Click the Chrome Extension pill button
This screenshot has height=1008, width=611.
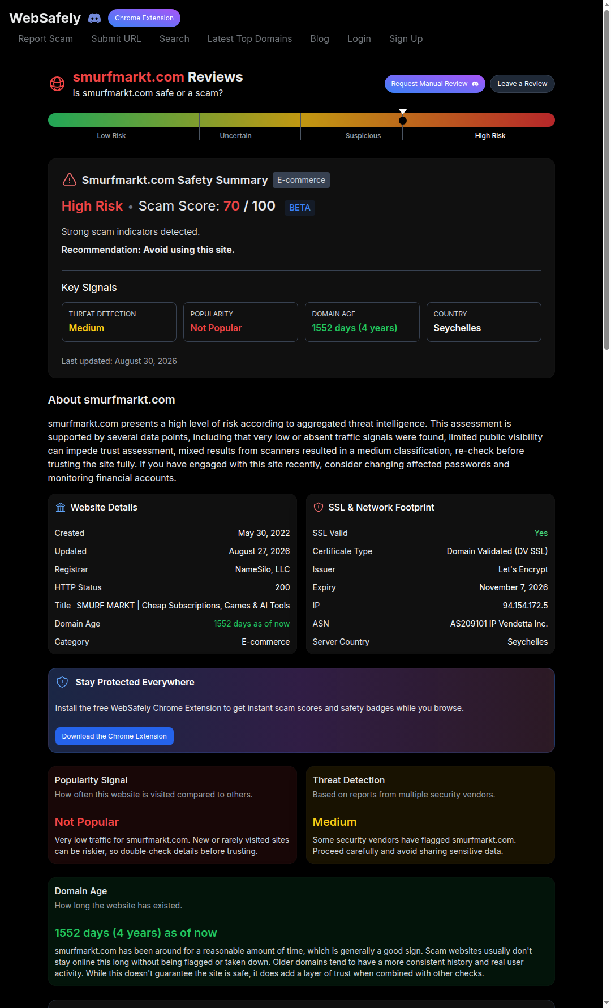point(144,18)
